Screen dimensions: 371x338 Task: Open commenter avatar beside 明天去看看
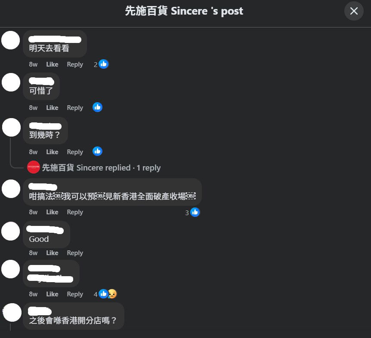(11, 40)
